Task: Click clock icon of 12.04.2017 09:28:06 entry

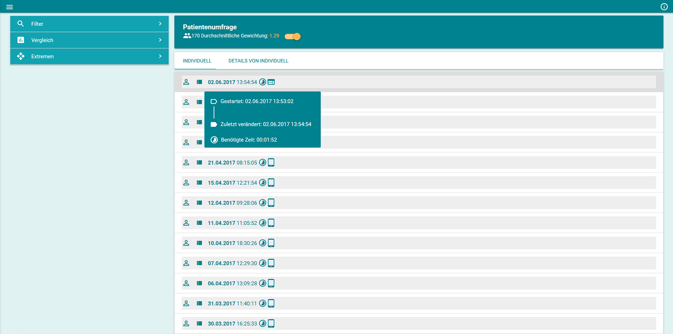Action: coord(262,203)
